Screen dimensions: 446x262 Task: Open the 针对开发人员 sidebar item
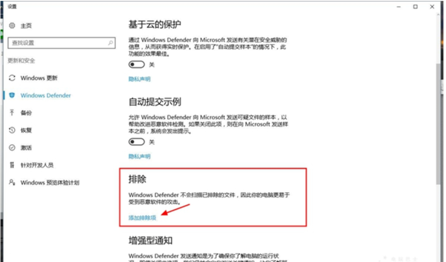click(x=37, y=165)
